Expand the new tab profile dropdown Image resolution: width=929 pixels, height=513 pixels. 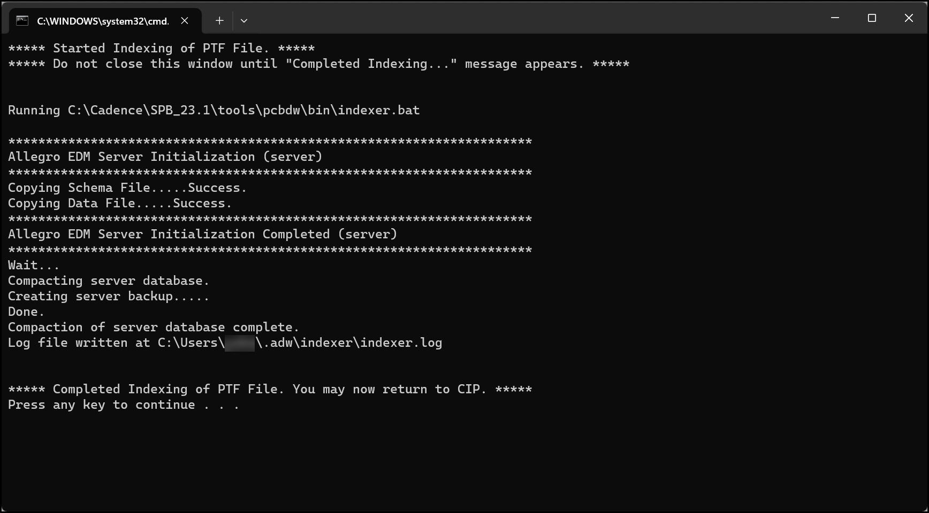[244, 21]
